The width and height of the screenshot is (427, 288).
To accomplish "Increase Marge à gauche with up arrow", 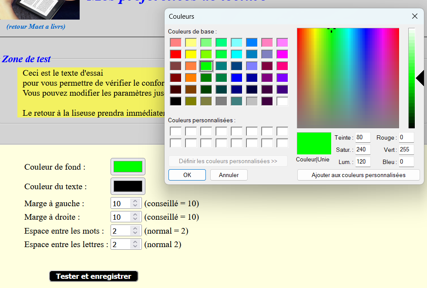I will [x=135, y=201].
